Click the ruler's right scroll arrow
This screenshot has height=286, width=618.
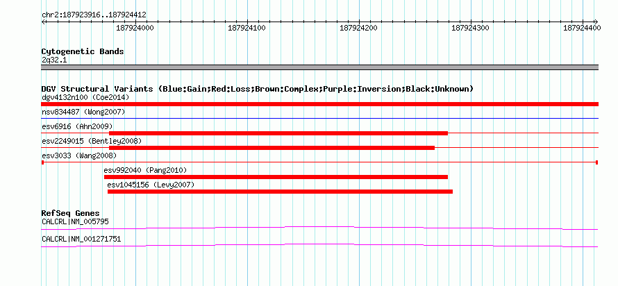pyautogui.click(x=596, y=22)
